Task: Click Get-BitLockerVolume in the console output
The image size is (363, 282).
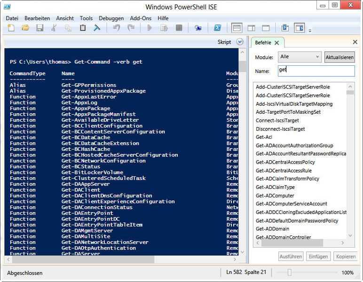Action: click(92, 172)
